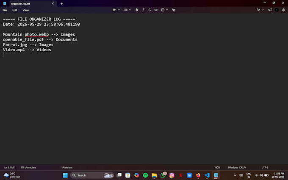Expand the table options dropdown arrow
The height and width of the screenshot is (180, 288).
pos(167,10)
